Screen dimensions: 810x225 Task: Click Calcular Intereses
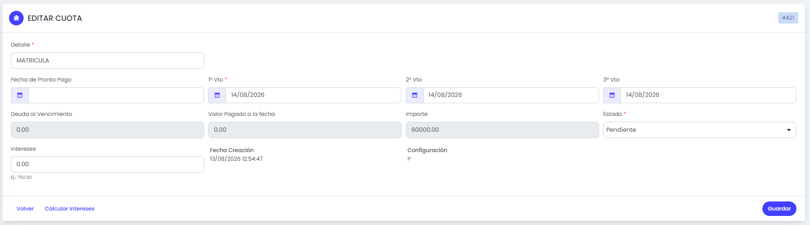[x=69, y=209]
